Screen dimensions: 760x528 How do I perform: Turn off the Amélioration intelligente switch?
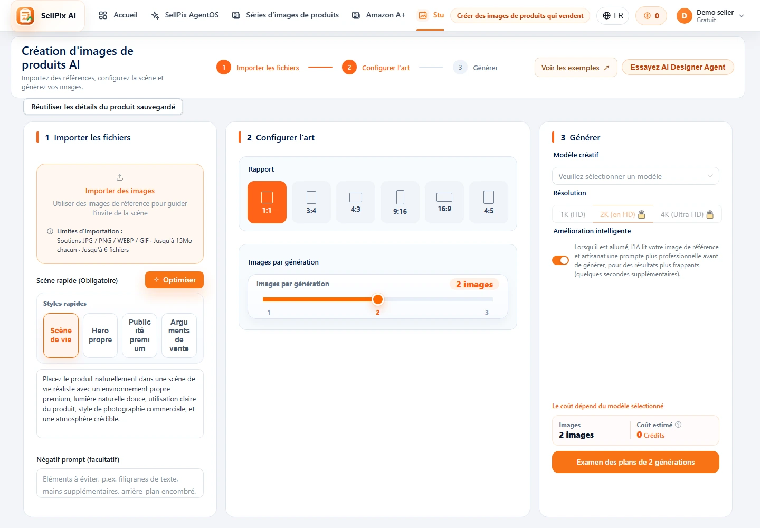pyautogui.click(x=560, y=260)
